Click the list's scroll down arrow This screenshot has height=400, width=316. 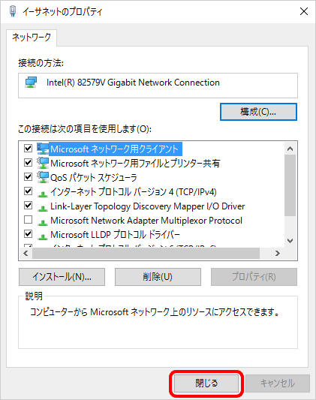(x=290, y=241)
